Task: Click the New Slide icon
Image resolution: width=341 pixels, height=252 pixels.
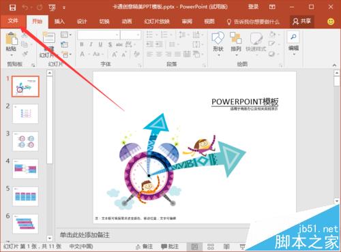Action: (x=49, y=37)
